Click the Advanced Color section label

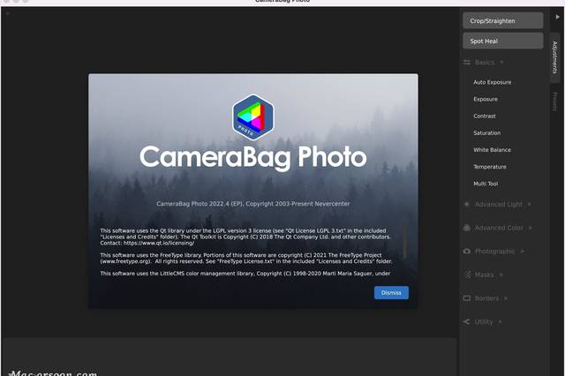tap(499, 228)
